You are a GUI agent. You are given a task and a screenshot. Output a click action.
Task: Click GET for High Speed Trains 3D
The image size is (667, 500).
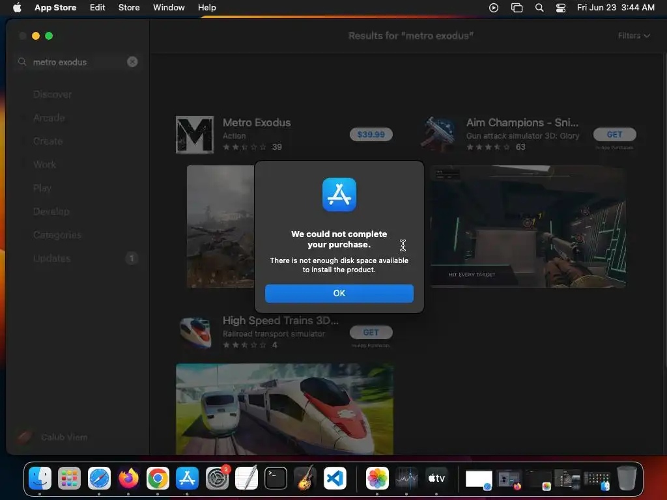pyautogui.click(x=371, y=333)
